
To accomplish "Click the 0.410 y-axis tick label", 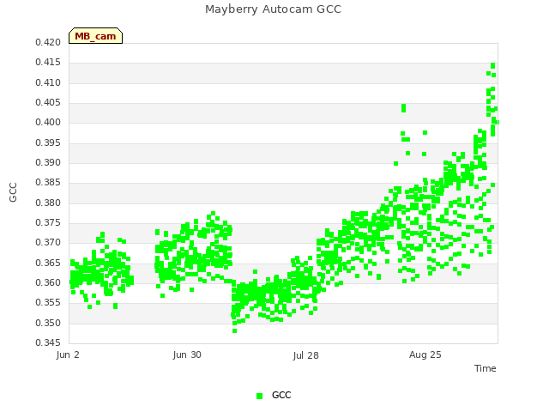I will pos(48,82).
